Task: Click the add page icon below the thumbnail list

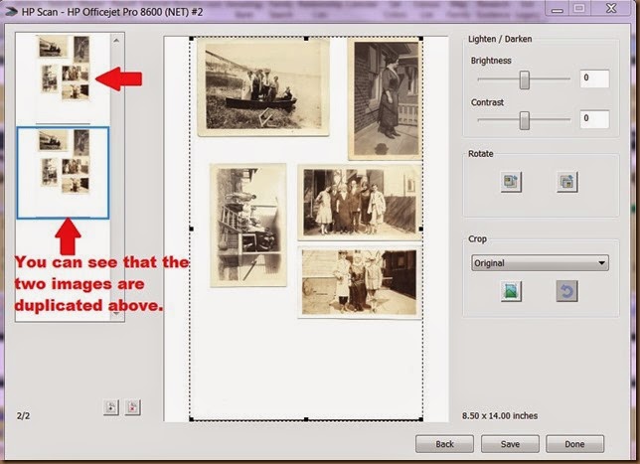Action: coord(111,406)
